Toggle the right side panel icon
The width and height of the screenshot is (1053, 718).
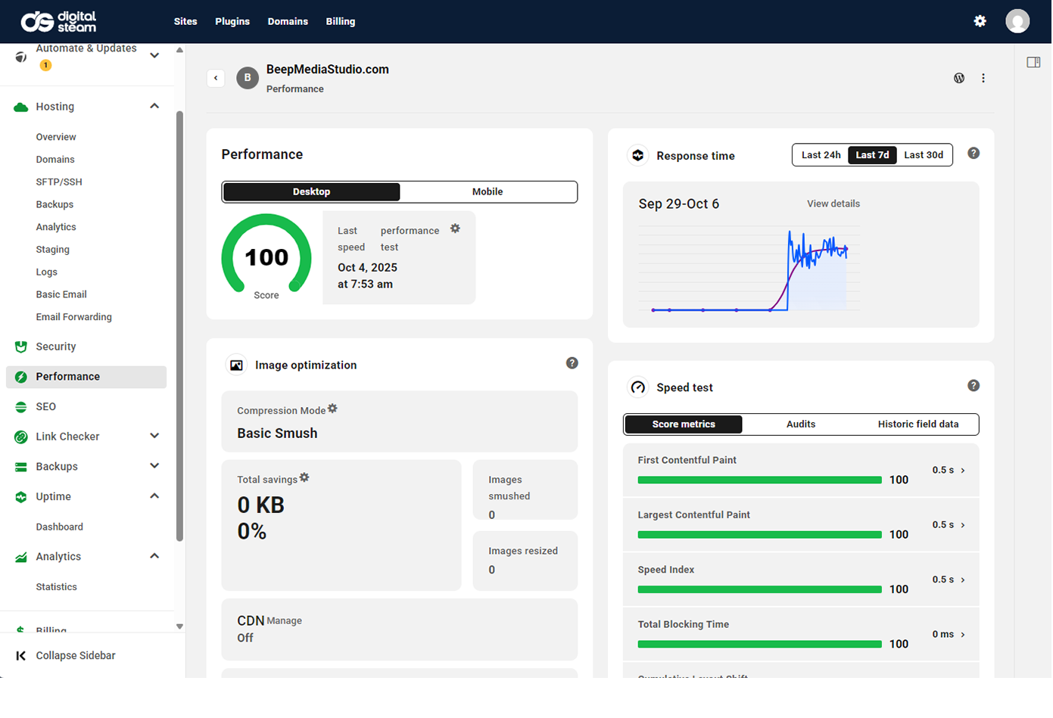[1033, 62]
